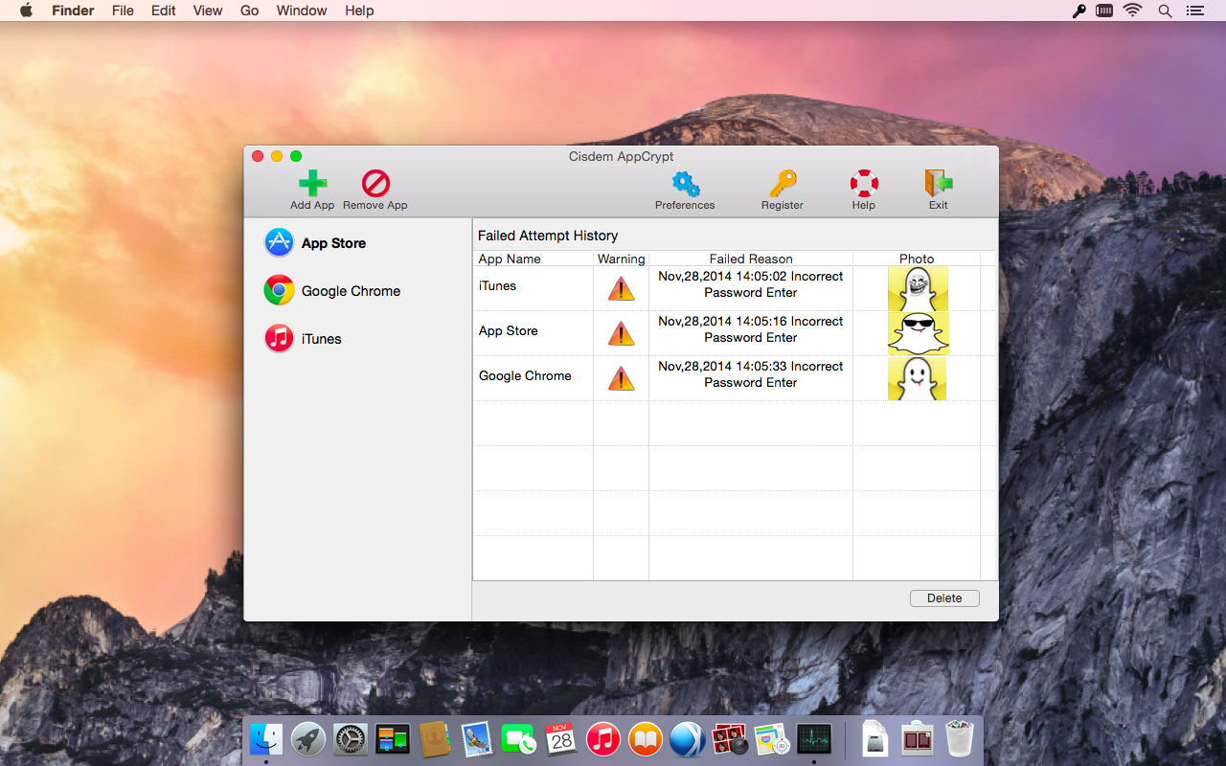Click the Delete button
Image resolution: width=1226 pixels, height=766 pixels.
tap(944, 598)
